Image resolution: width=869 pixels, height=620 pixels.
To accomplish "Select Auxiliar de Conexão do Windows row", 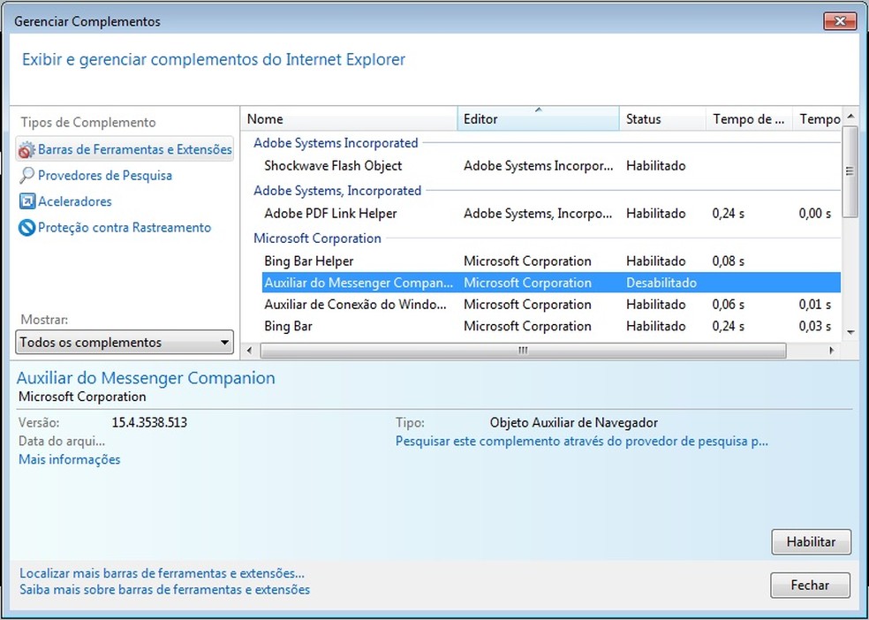I will [x=551, y=304].
